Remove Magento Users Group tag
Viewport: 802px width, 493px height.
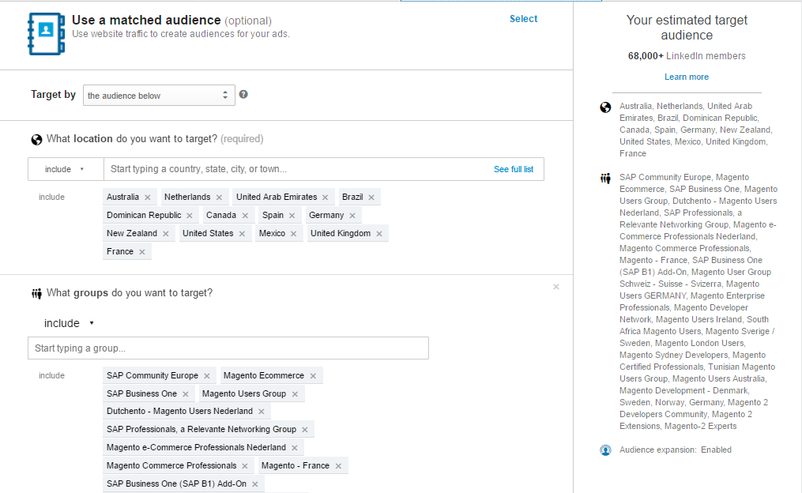tap(296, 394)
